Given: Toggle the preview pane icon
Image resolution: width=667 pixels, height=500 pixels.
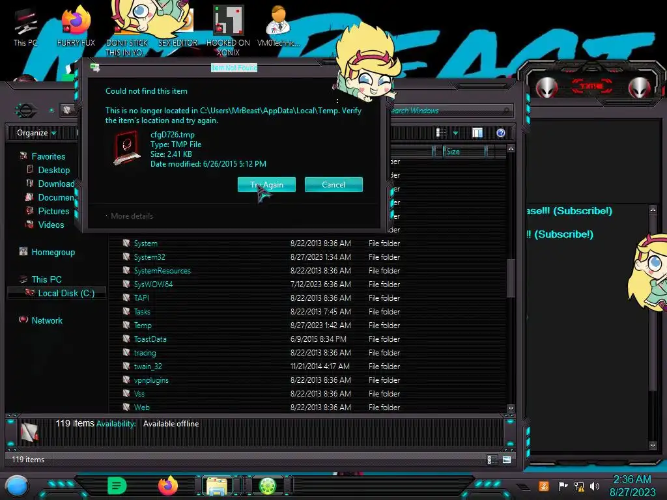Looking at the screenshot, I should pyautogui.click(x=477, y=133).
